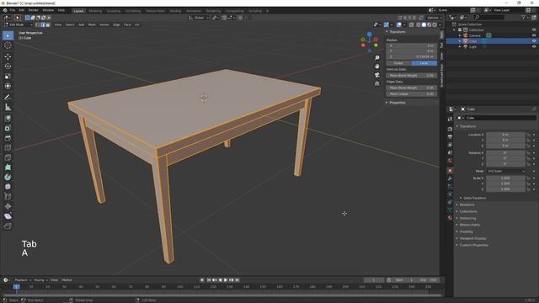Select the Rotate tool

(8, 66)
